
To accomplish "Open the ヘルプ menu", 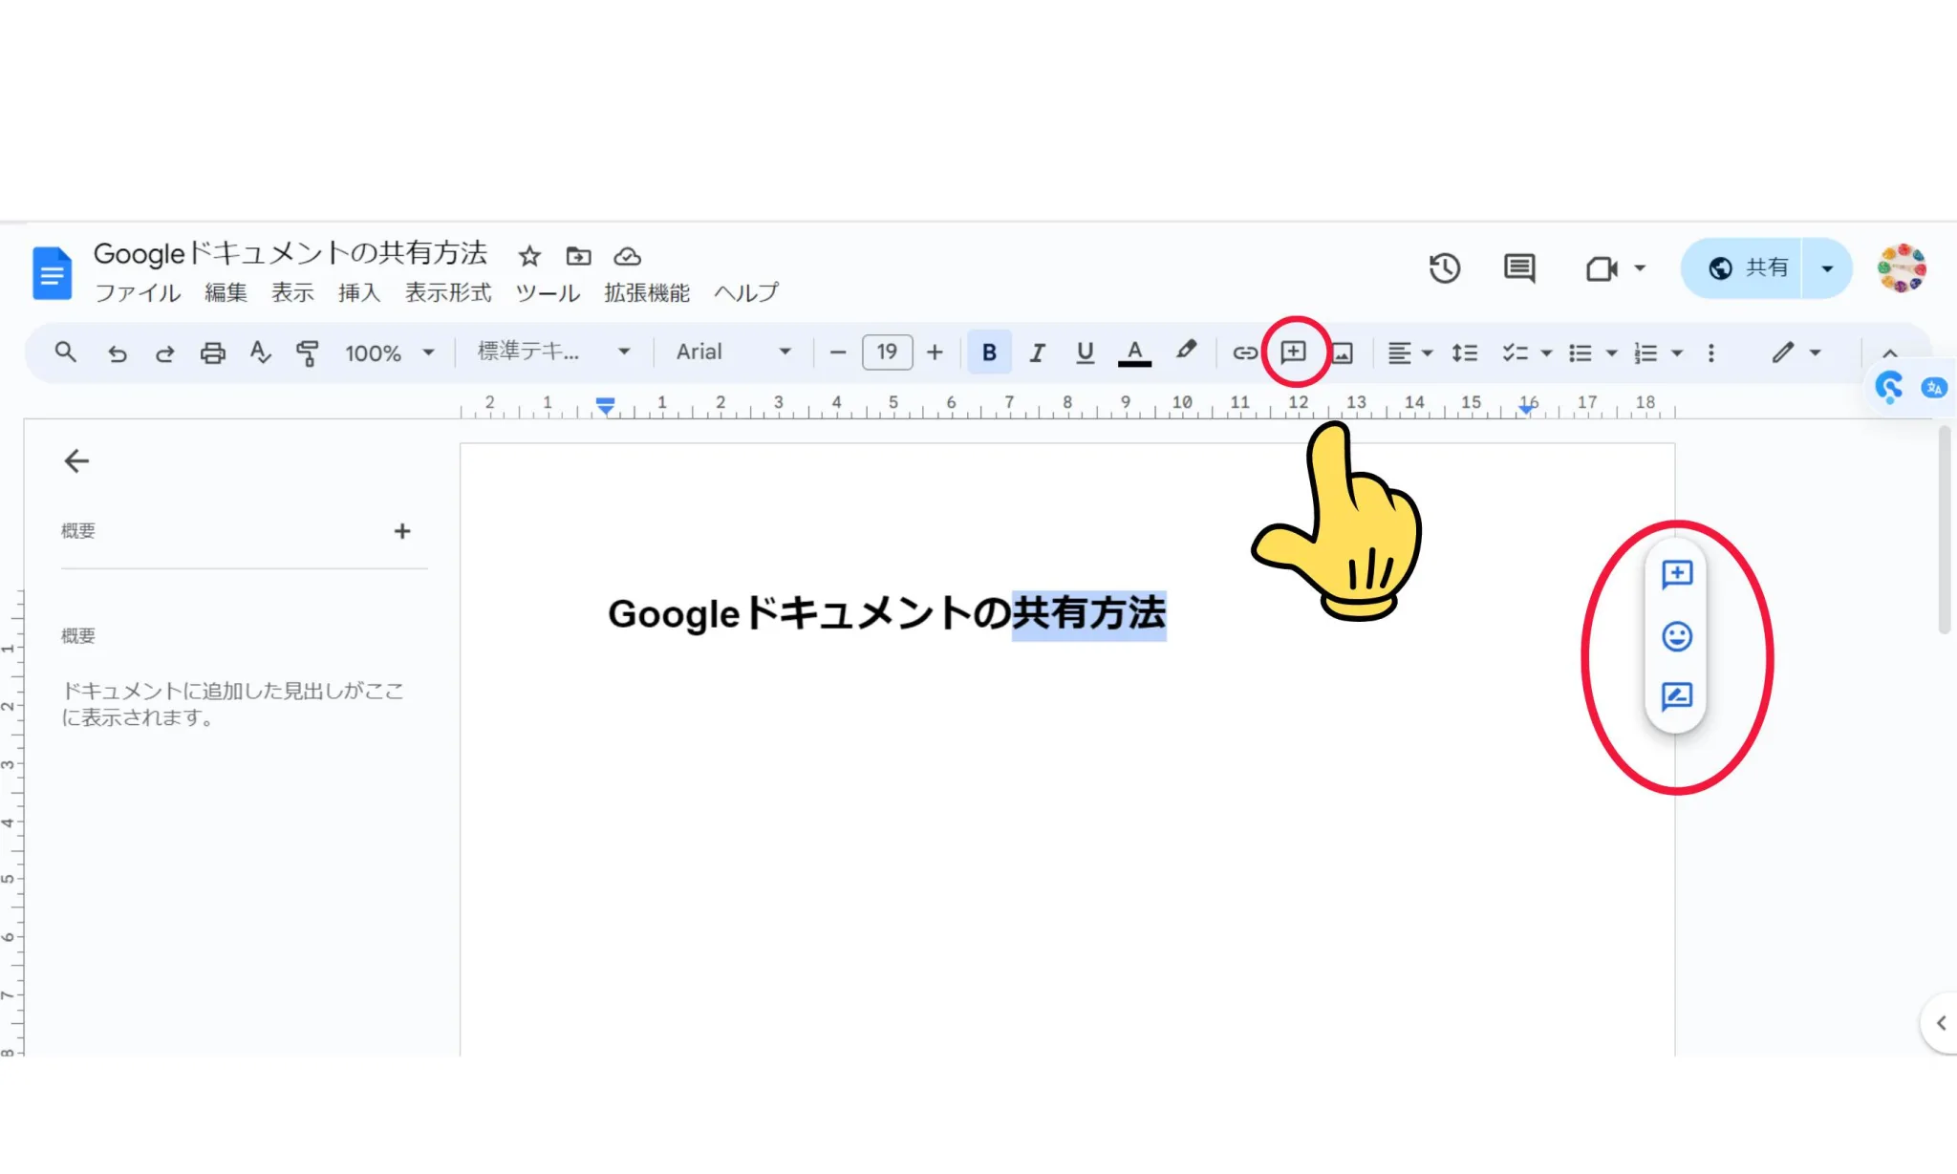I will [746, 292].
